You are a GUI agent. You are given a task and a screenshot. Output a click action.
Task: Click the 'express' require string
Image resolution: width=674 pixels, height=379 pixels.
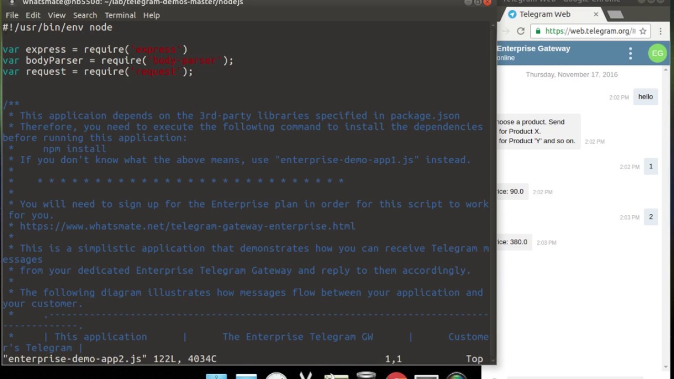click(156, 49)
